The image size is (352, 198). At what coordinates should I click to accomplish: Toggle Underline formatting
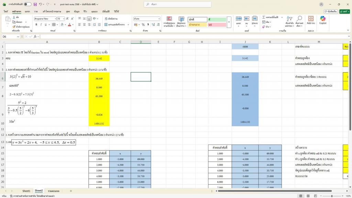(x=46, y=24)
